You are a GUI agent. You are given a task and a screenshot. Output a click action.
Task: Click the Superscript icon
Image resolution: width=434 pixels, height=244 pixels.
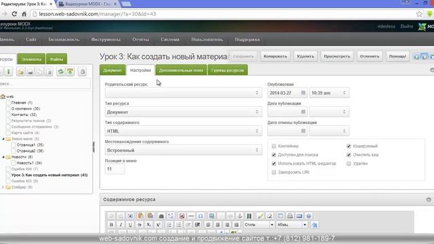coord(158,224)
